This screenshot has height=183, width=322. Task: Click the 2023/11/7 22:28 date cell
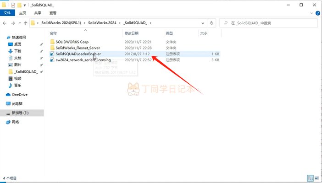[138, 48]
